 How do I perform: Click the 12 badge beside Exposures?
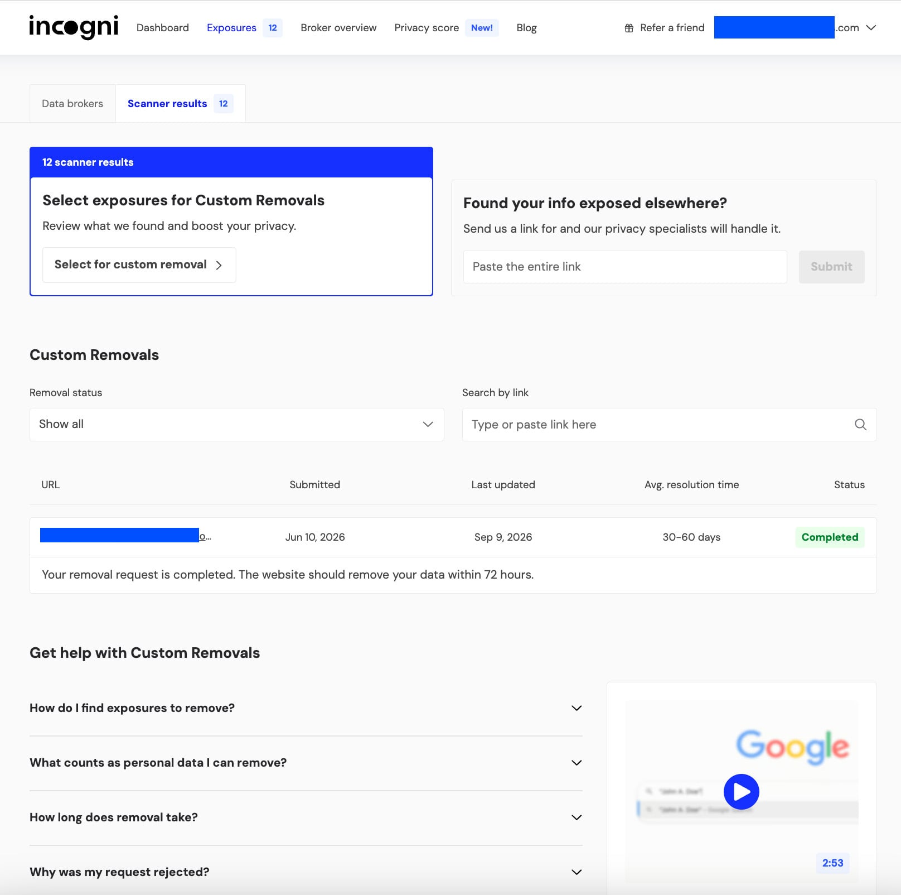point(273,28)
